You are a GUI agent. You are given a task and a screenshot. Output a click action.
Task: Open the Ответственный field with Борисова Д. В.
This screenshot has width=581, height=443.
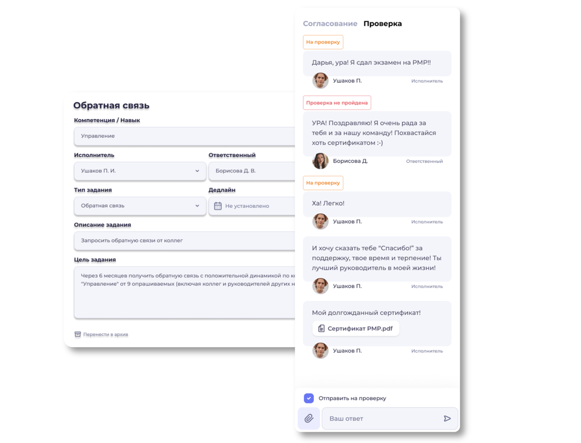coord(252,171)
